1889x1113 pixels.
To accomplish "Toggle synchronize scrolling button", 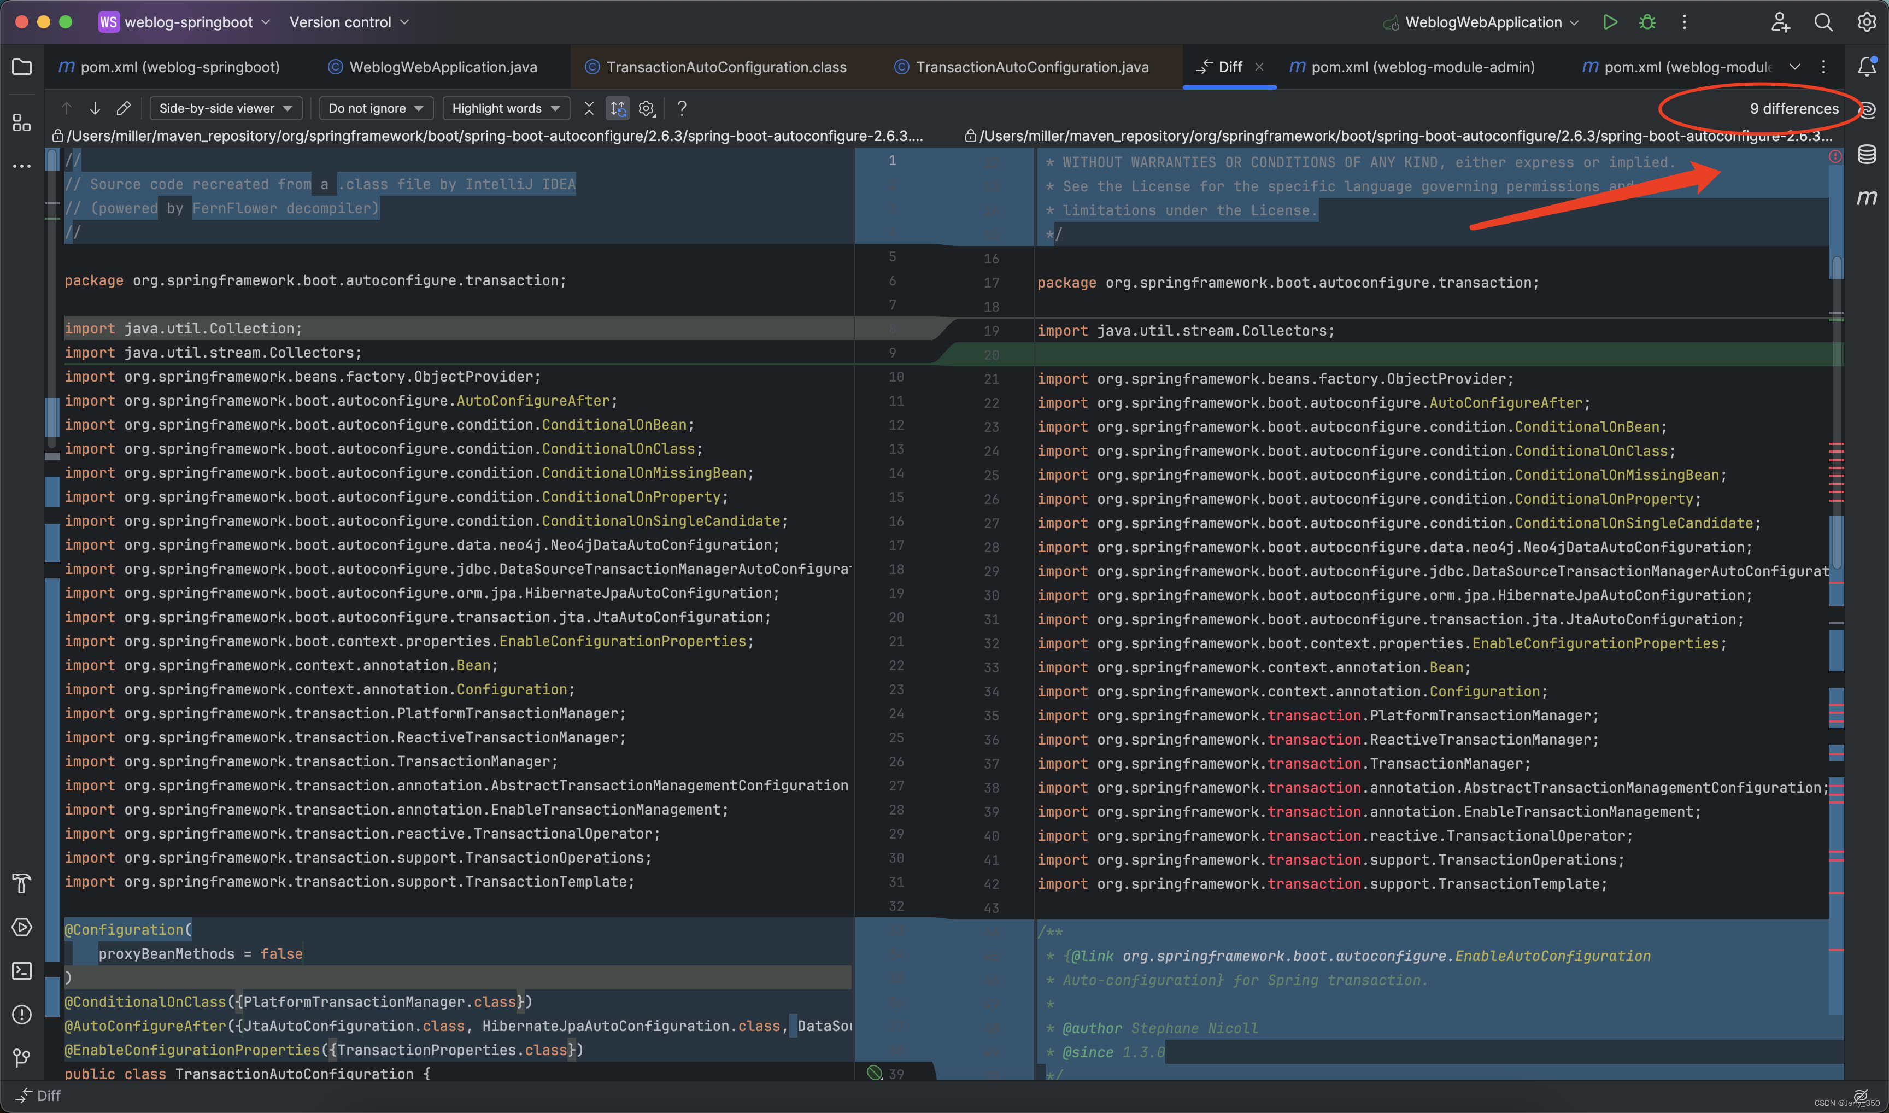I will click(x=617, y=108).
